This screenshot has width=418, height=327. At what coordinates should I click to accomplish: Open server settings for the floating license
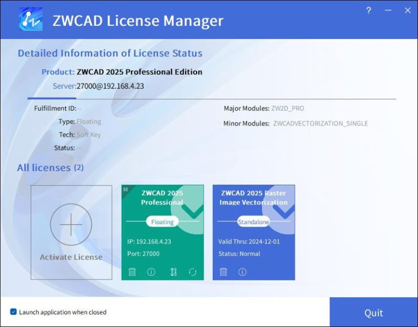coord(174,272)
